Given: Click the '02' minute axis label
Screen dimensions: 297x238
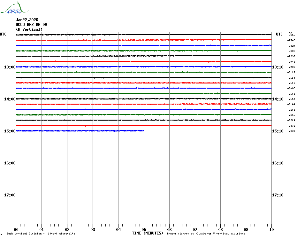Looking at the screenshot, I should 67,229.
